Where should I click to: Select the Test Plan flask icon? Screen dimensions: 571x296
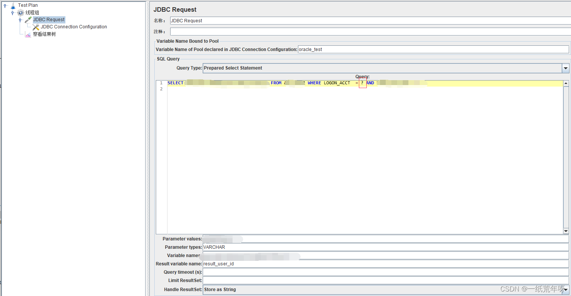click(x=13, y=5)
